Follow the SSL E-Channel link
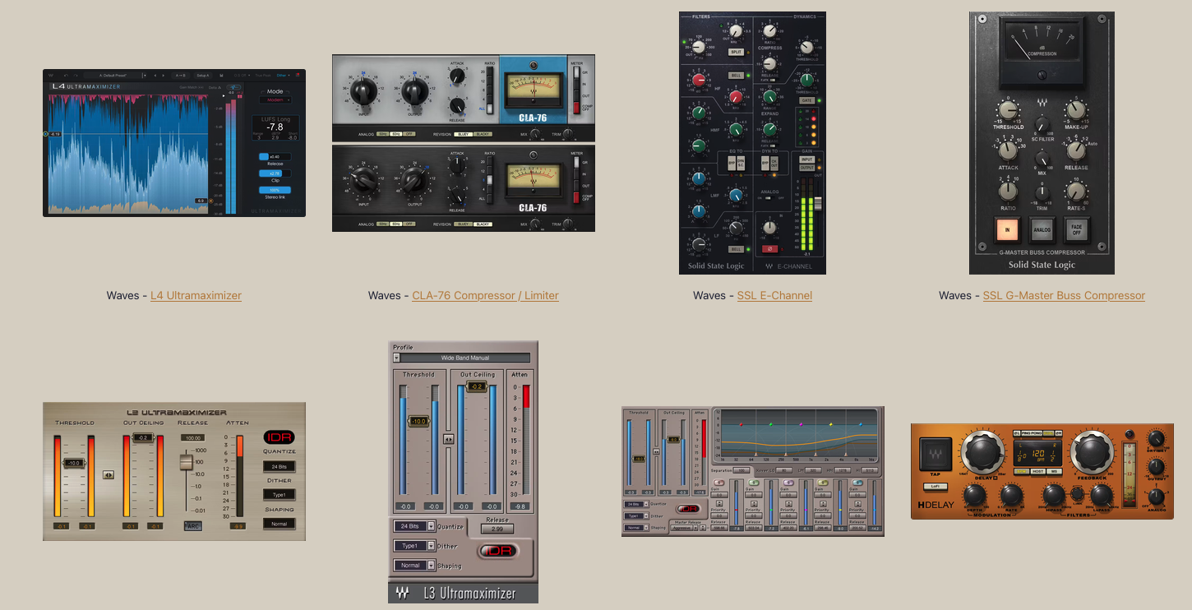 (x=774, y=295)
